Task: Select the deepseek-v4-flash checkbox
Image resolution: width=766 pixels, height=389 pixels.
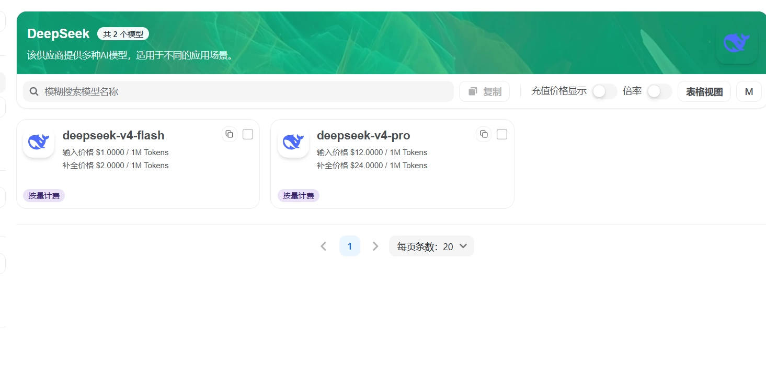Action: coord(248,134)
